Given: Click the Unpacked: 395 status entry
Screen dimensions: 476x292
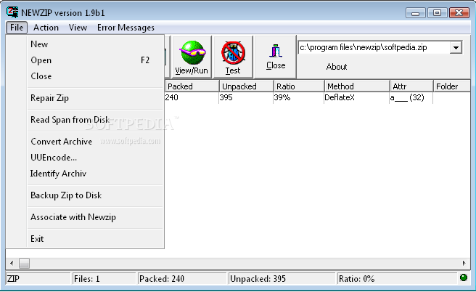Looking at the screenshot, I should pyautogui.click(x=282, y=279).
